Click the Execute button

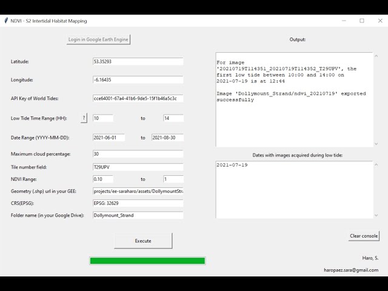pos(143,241)
